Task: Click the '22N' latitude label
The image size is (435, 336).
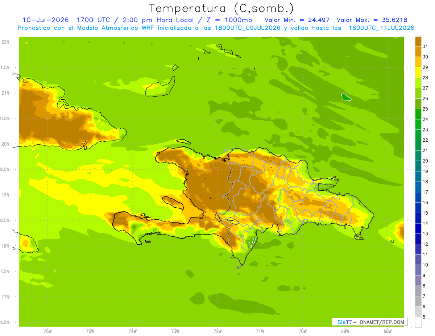Action: pos(6,42)
